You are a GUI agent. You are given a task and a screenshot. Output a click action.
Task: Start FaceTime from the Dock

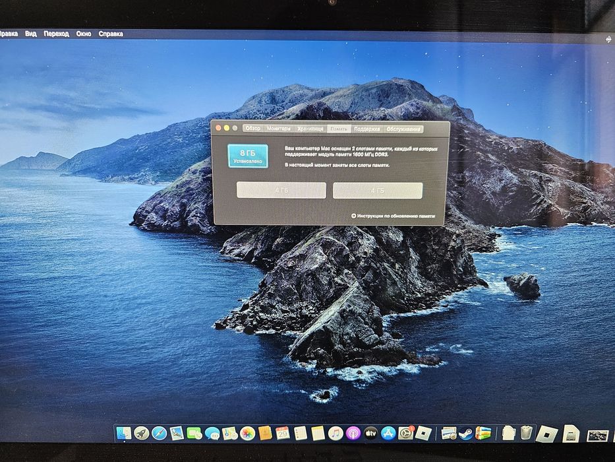click(x=194, y=434)
